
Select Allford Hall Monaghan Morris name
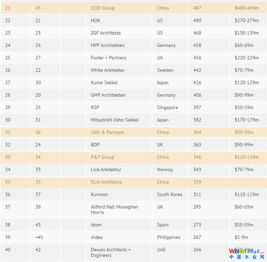click(x=114, y=209)
